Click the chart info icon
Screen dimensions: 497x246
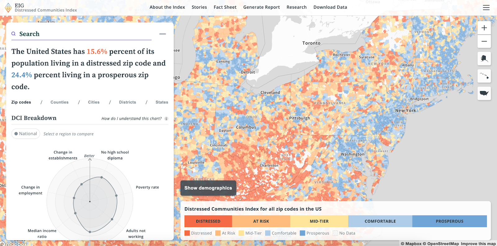click(166, 119)
